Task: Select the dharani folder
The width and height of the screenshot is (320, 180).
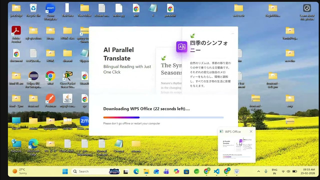Action: [x=67, y=55]
